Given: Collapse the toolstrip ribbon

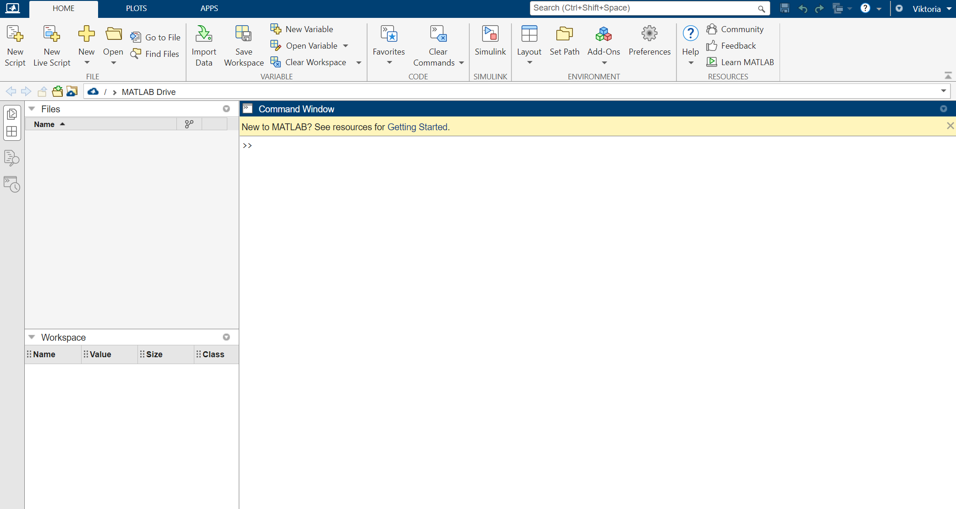Looking at the screenshot, I should click(948, 75).
